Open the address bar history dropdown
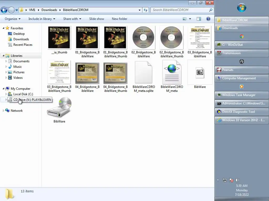 click(x=139, y=10)
